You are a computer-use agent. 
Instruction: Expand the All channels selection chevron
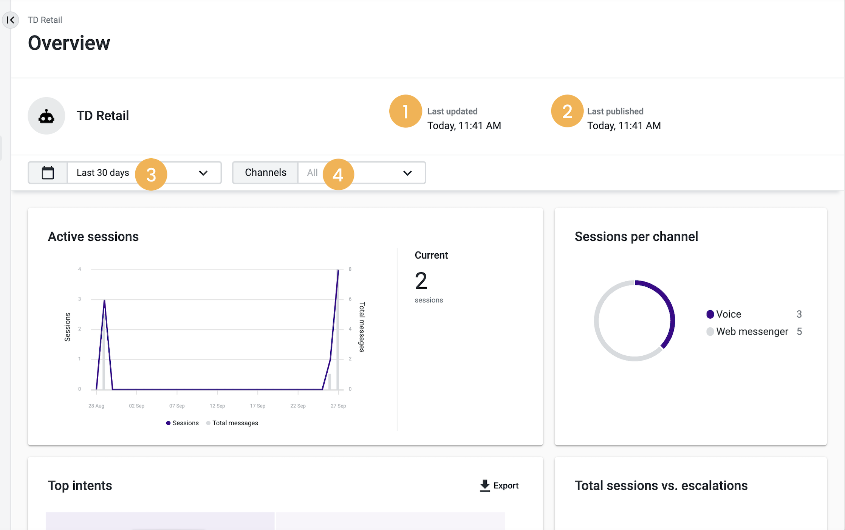coord(407,173)
